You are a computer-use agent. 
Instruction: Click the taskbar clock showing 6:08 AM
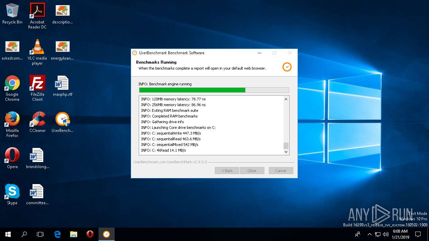(x=400, y=234)
